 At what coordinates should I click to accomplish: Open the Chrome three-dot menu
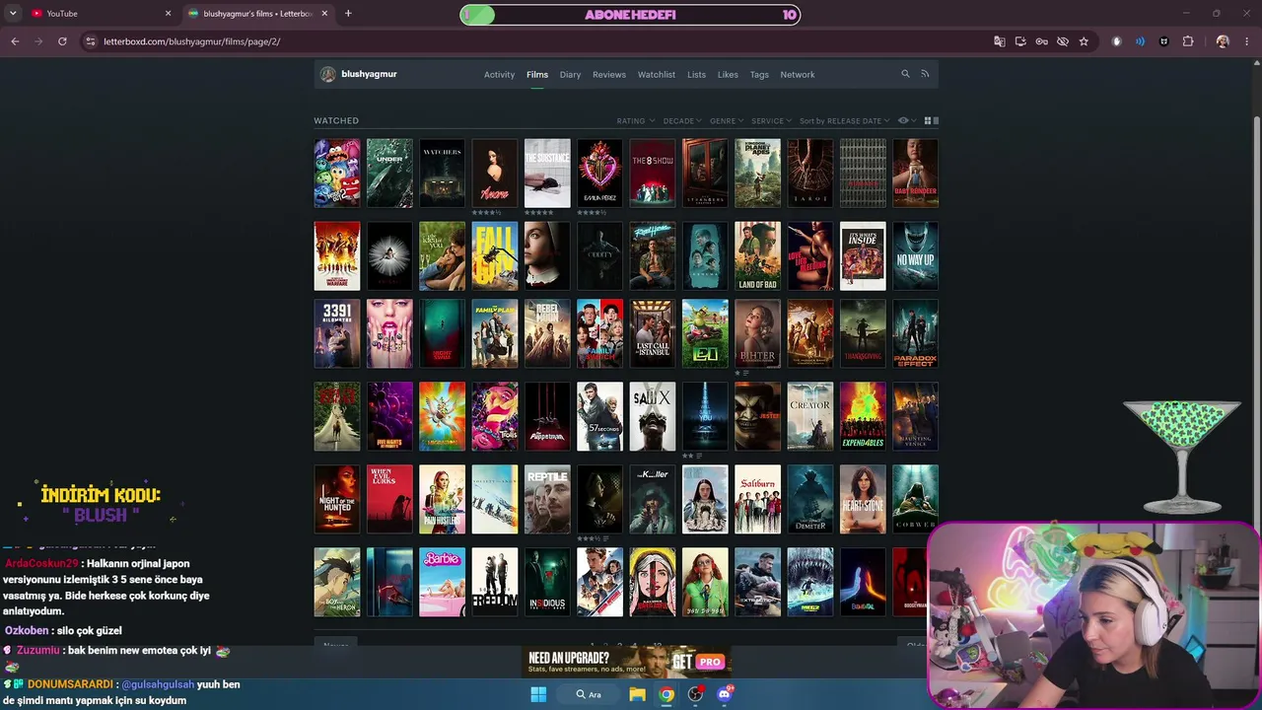coord(1246,41)
